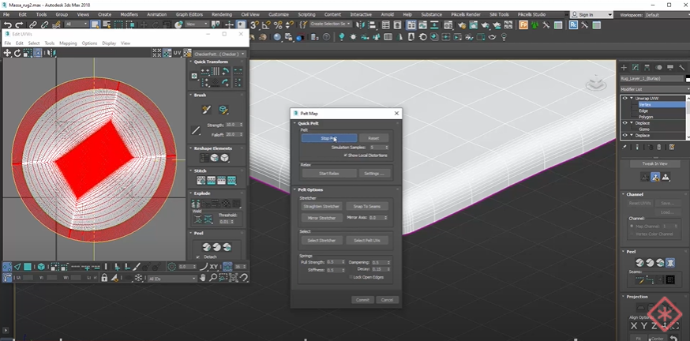Enable Lock Open Edges checkbox

[352, 276]
